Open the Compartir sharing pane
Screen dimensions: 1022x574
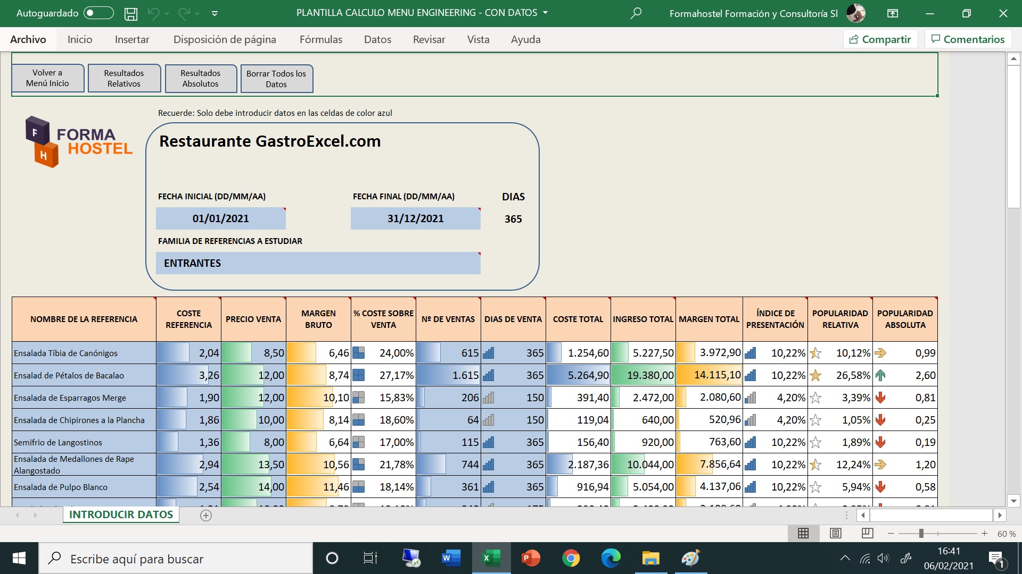[x=880, y=39]
